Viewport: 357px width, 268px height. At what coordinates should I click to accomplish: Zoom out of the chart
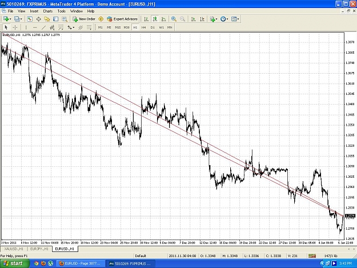click(x=183, y=19)
